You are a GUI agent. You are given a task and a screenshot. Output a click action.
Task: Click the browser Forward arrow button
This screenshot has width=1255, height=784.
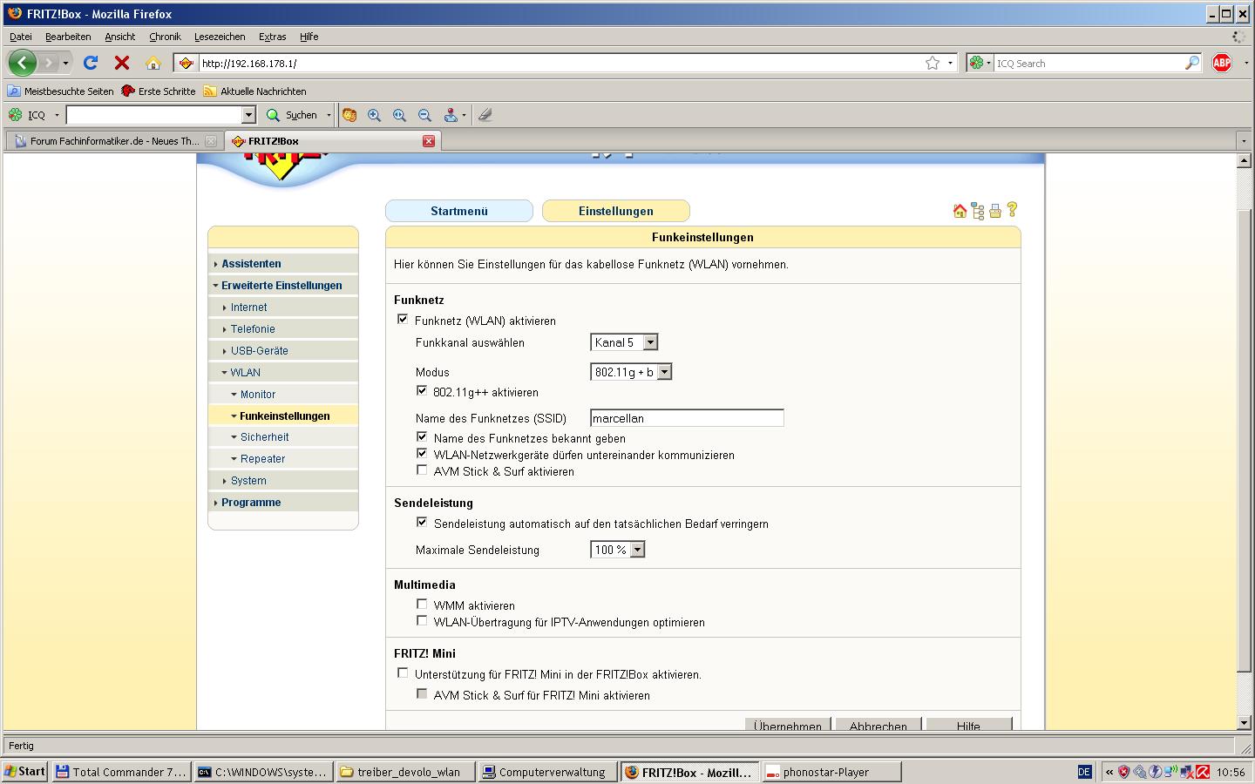[x=50, y=63]
